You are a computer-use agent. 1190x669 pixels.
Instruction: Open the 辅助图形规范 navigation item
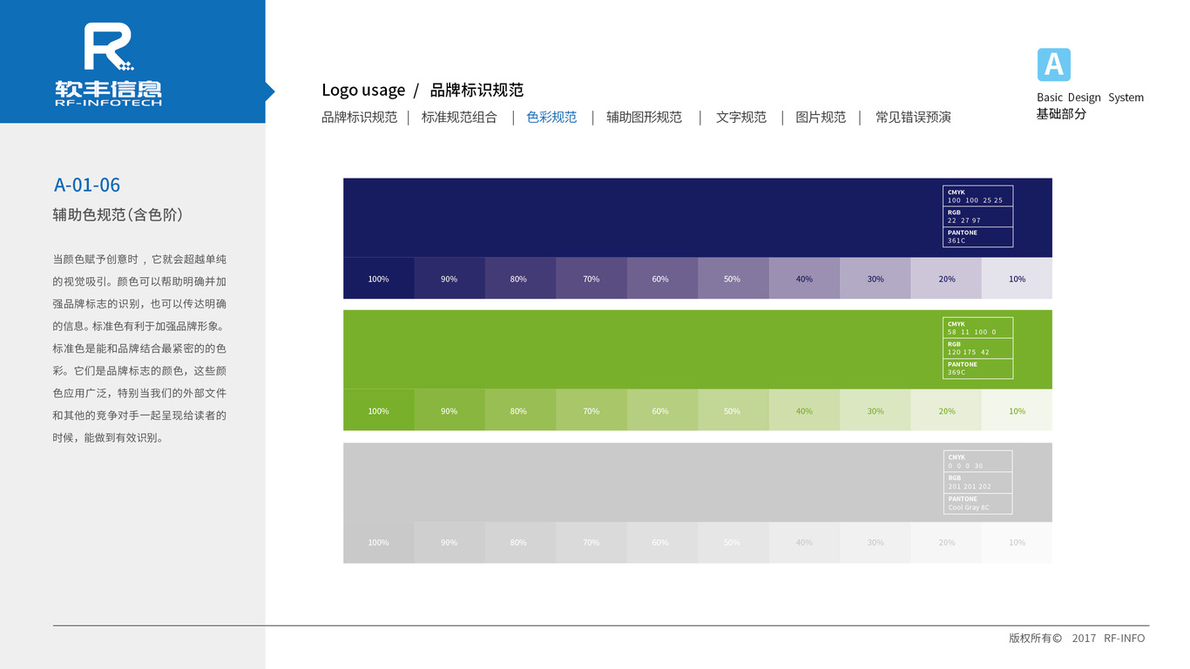pos(644,118)
